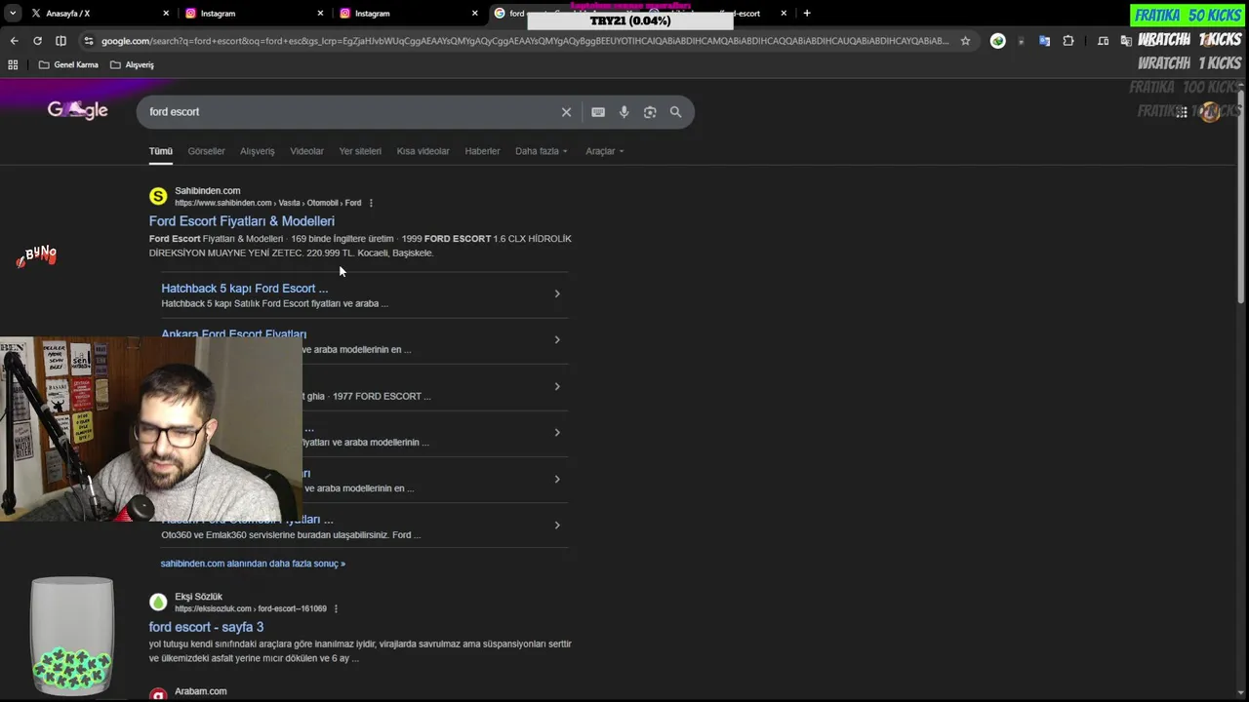Go back with the browser back arrow
Image resolution: width=1249 pixels, height=702 pixels.
[14, 41]
